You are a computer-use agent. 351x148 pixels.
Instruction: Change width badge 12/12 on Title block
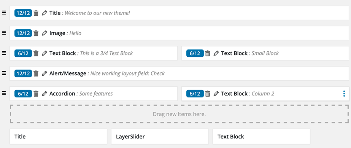23,13
